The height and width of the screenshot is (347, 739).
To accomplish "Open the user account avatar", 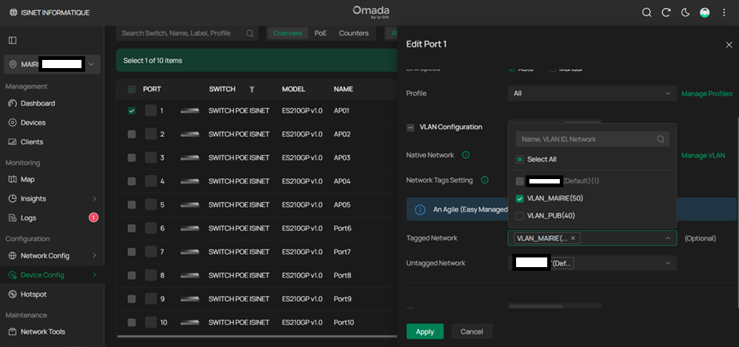I will pos(705,13).
